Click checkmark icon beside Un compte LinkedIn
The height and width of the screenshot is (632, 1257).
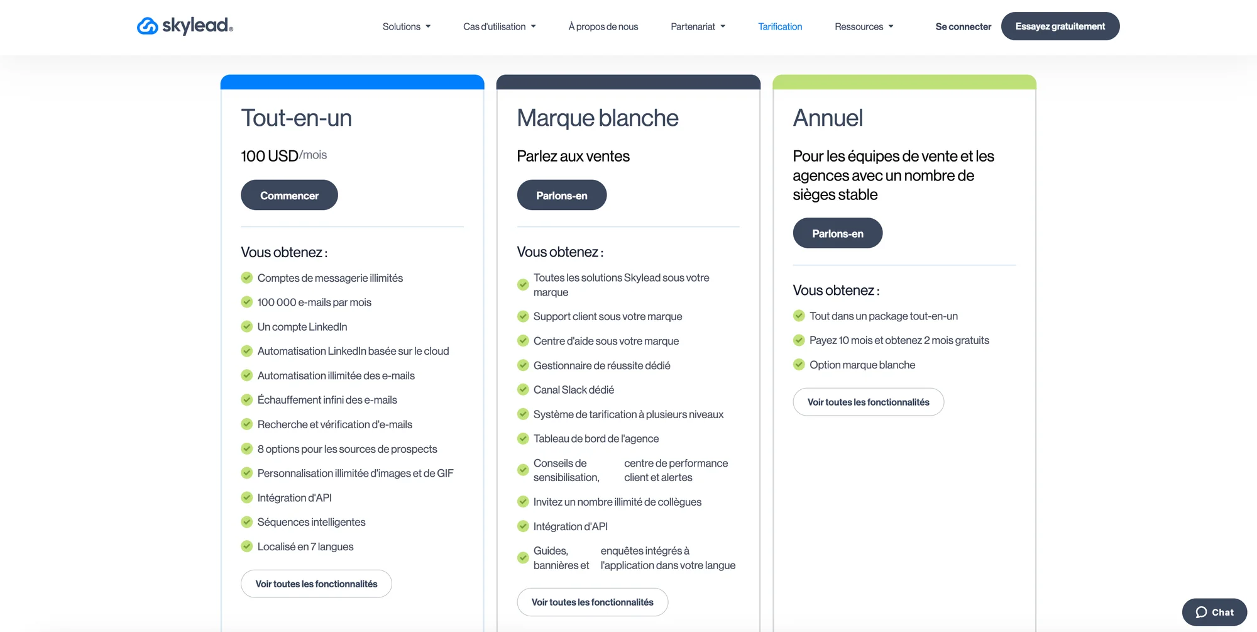tap(247, 326)
